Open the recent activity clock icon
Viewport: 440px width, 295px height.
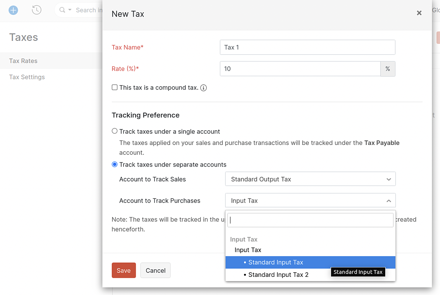pos(37,10)
